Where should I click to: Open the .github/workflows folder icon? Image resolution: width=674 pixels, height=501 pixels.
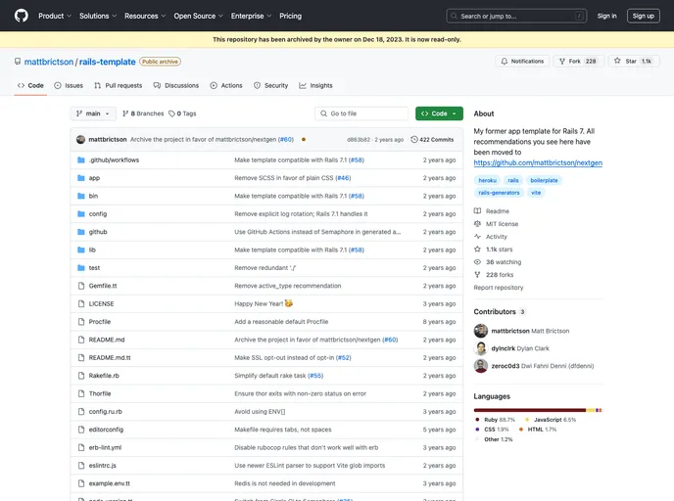click(x=80, y=160)
